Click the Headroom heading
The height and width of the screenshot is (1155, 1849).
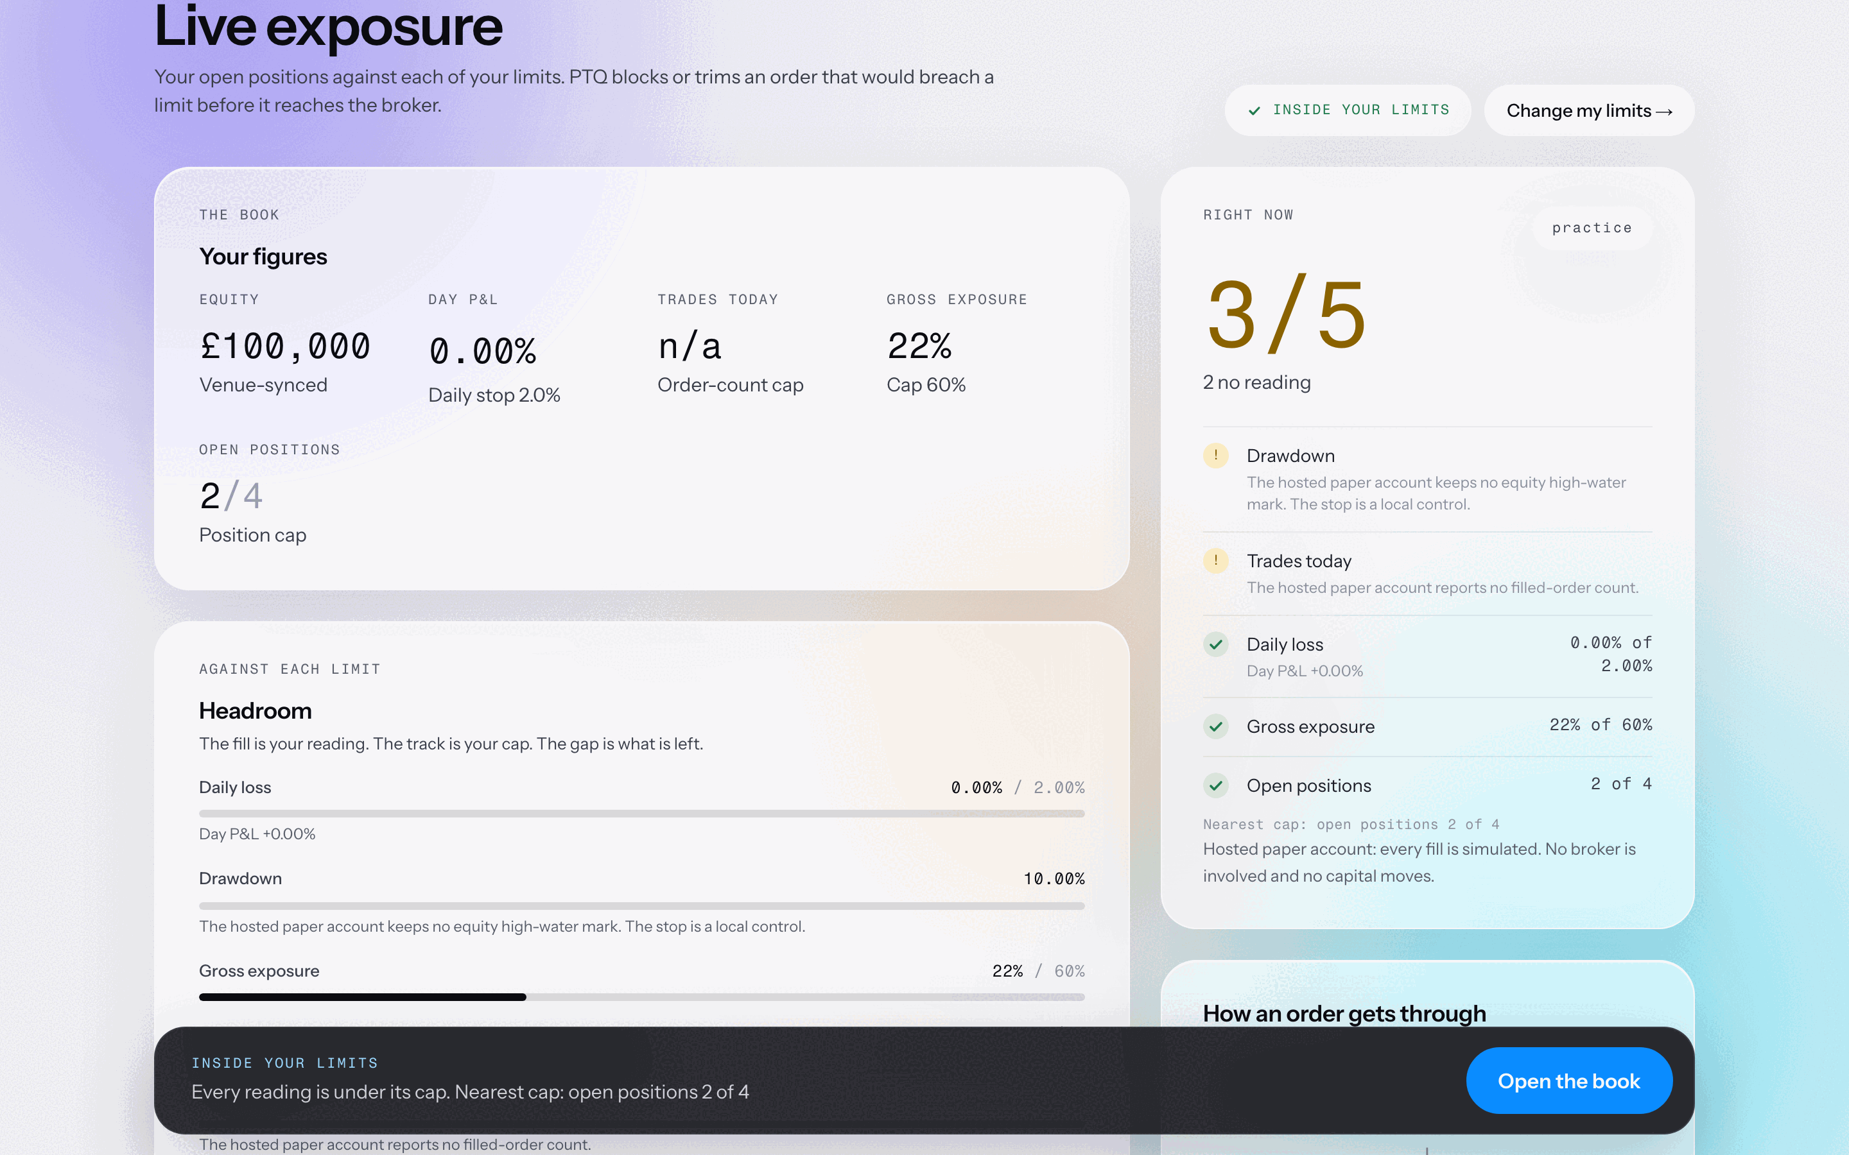point(255,711)
